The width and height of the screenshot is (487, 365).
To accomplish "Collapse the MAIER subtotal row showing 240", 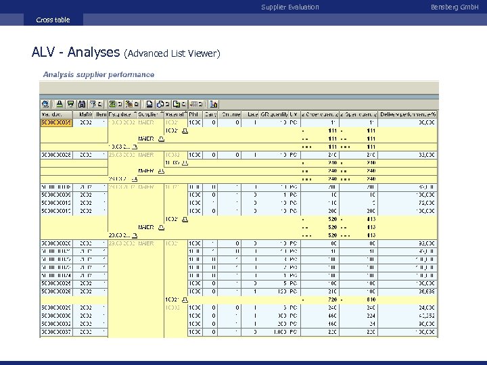I will tap(161, 171).
